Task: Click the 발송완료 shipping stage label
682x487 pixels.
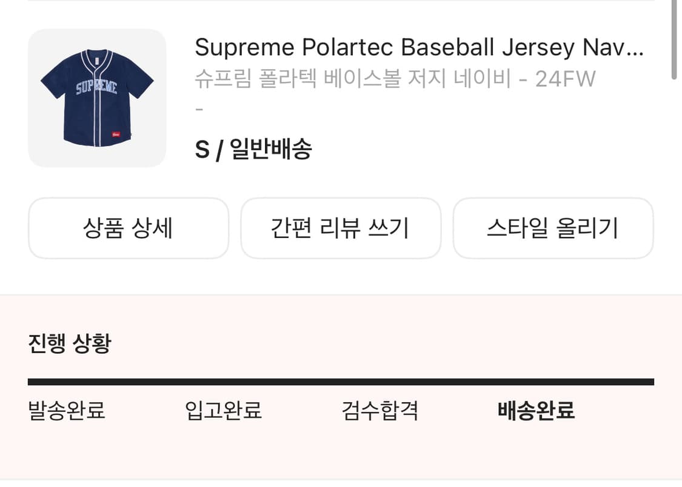Action: tap(65, 411)
